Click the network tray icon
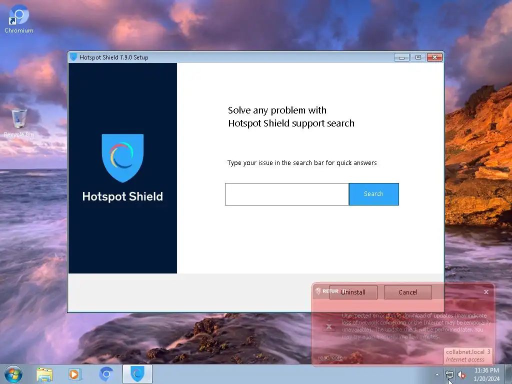Screen dimensions: 512x384 tap(449, 374)
